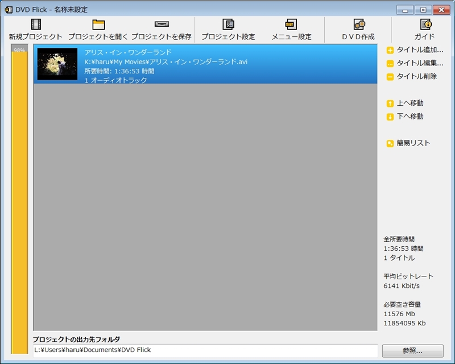This screenshot has height=364, width=455.
Task: Click the K:¥haru¥My Movies file path text
Action: pyautogui.click(x=166, y=62)
